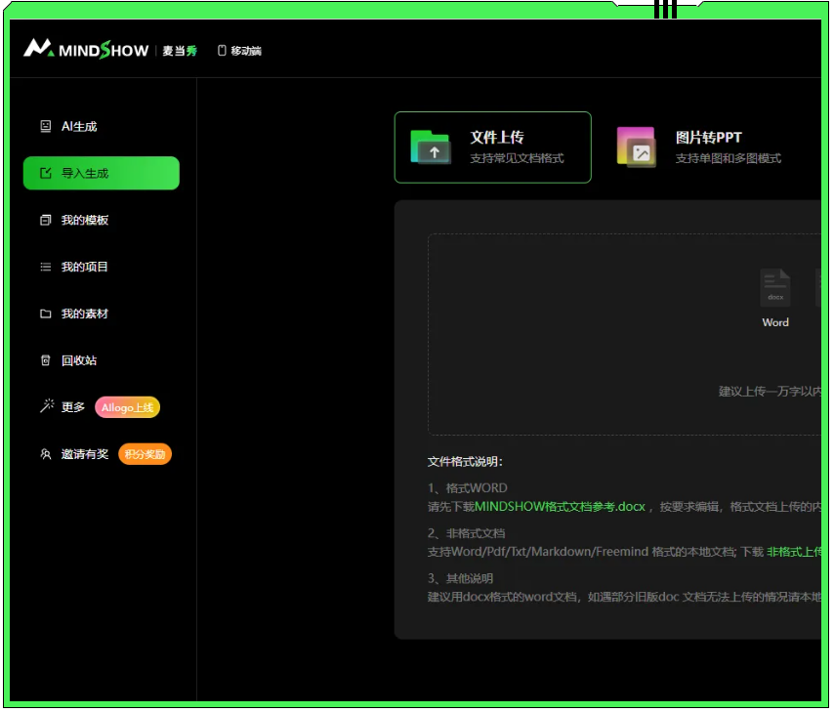Screen dimensions: 834x712
Task: Click the 支持常见文档格式 subtitle
Action: point(517,158)
